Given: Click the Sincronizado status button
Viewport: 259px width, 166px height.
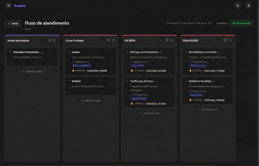Looking at the screenshot, I should [x=241, y=23].
